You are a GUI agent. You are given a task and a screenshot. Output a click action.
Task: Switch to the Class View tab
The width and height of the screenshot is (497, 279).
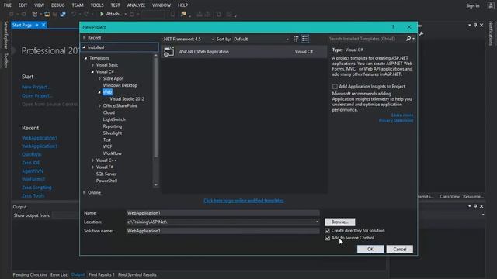tap(450, 196)
